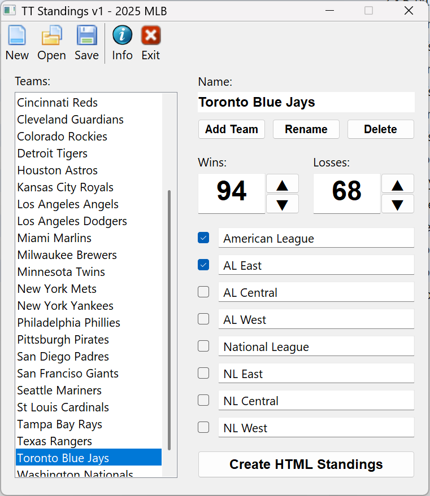Decrease Wins with the down arrow

(x=282, y=204)
